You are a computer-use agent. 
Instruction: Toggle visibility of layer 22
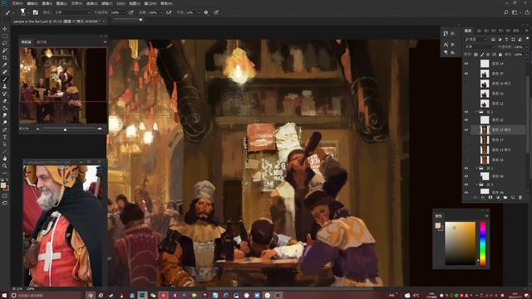point(466,120)
